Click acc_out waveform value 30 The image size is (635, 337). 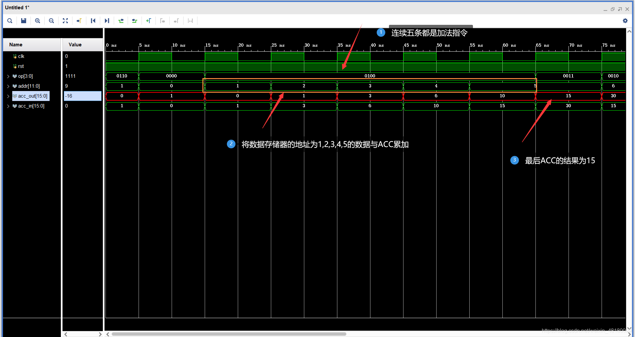click(613, 96)
